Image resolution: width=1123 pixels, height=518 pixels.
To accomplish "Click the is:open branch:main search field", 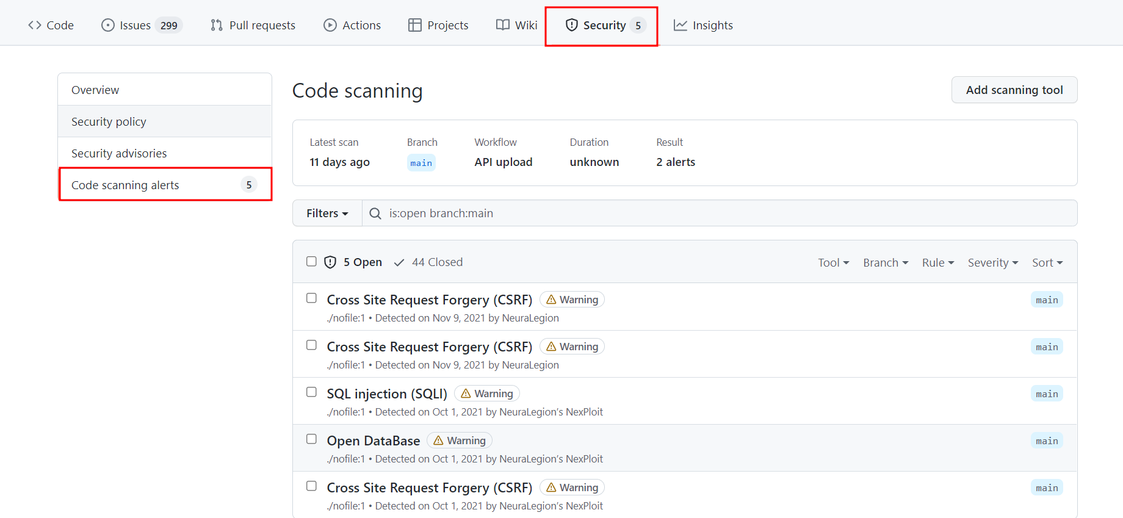I will tap(720, 213).
